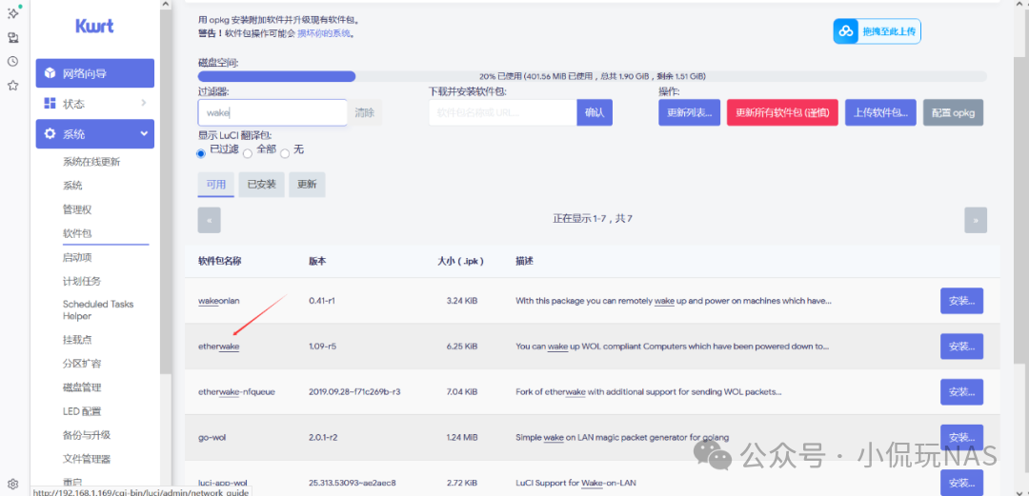
Task: Click version 2019.09.28~f71c269b-r3 cell
Action: [x=354, y=391]
